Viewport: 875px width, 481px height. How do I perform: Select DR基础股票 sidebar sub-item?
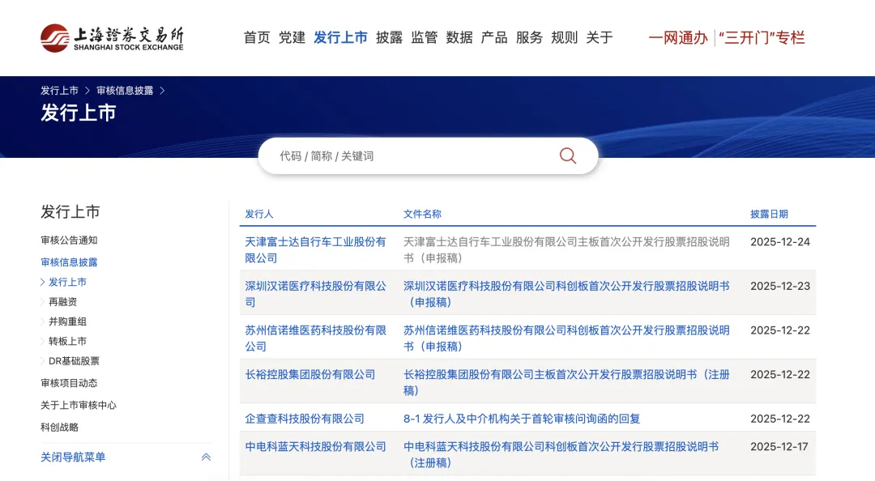[74, 361]
